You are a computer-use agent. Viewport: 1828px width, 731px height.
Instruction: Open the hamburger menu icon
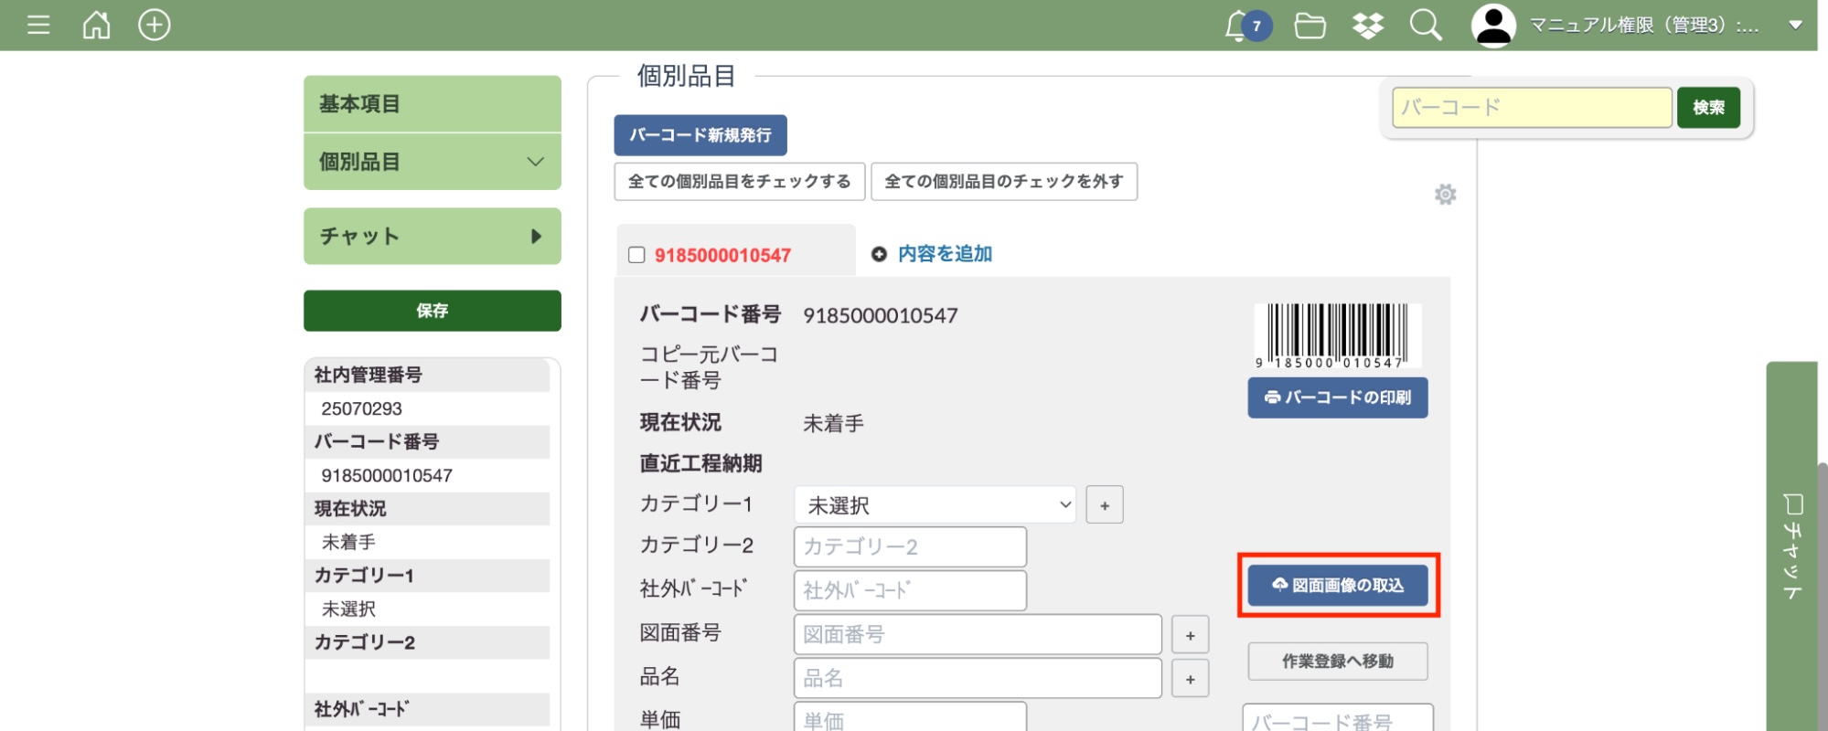click(x=38, y=25)
